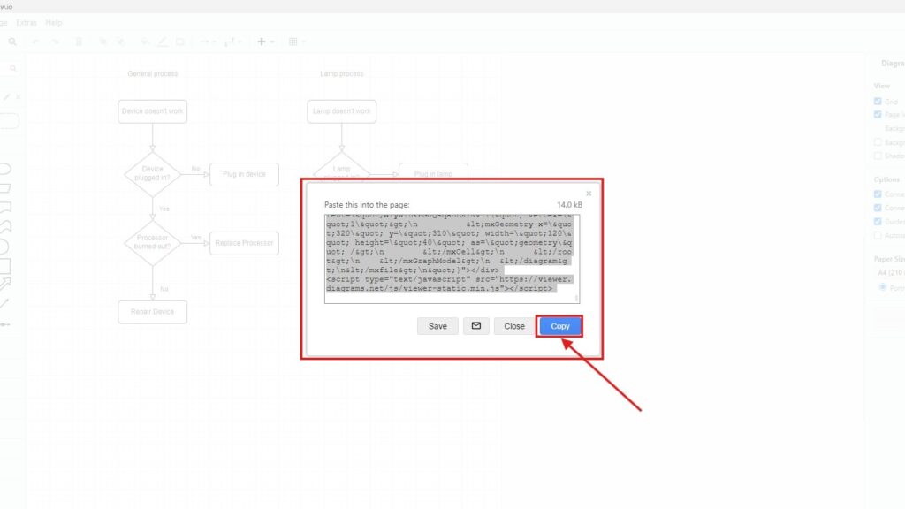This screenshot has width=905, height=509.
Task: Click the trash delete icon in toolbar
Action: click(79, 42)
